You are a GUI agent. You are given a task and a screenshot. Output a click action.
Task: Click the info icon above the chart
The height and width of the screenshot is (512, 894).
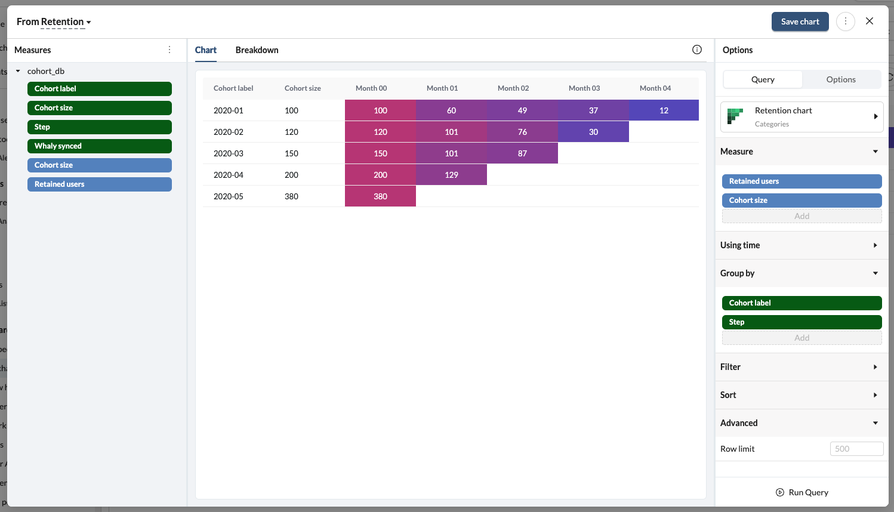point(696,50)
